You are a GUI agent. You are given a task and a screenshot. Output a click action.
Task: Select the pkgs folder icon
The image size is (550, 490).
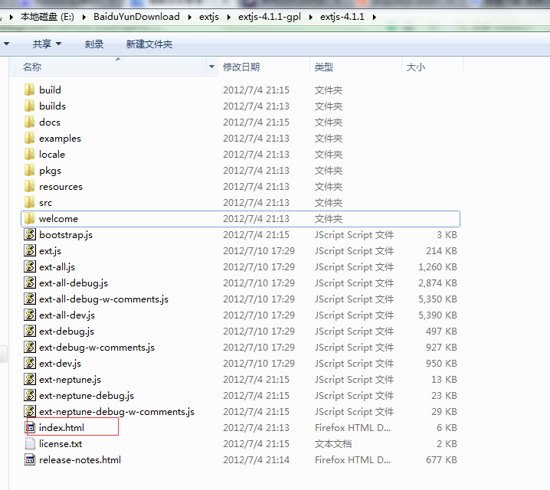(x=30, y=170)
